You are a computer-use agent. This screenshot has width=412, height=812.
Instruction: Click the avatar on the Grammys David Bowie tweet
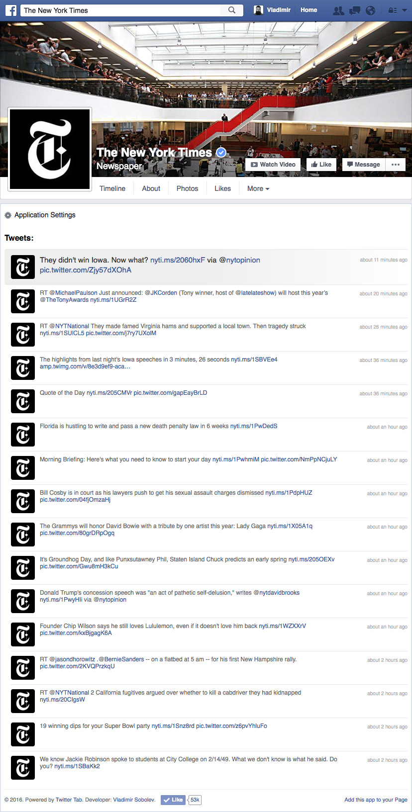click(23, 534)
